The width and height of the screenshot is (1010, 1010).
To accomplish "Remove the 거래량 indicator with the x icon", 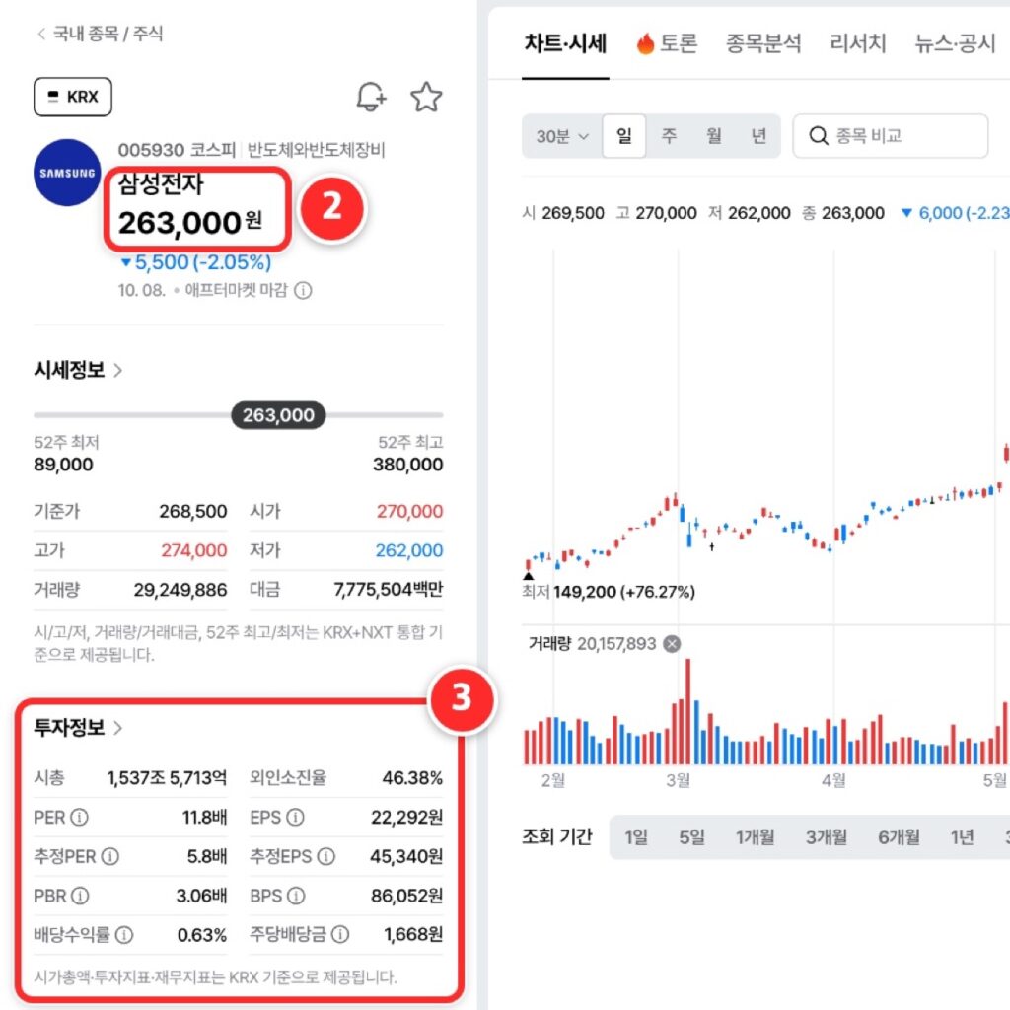I will 672,644.
